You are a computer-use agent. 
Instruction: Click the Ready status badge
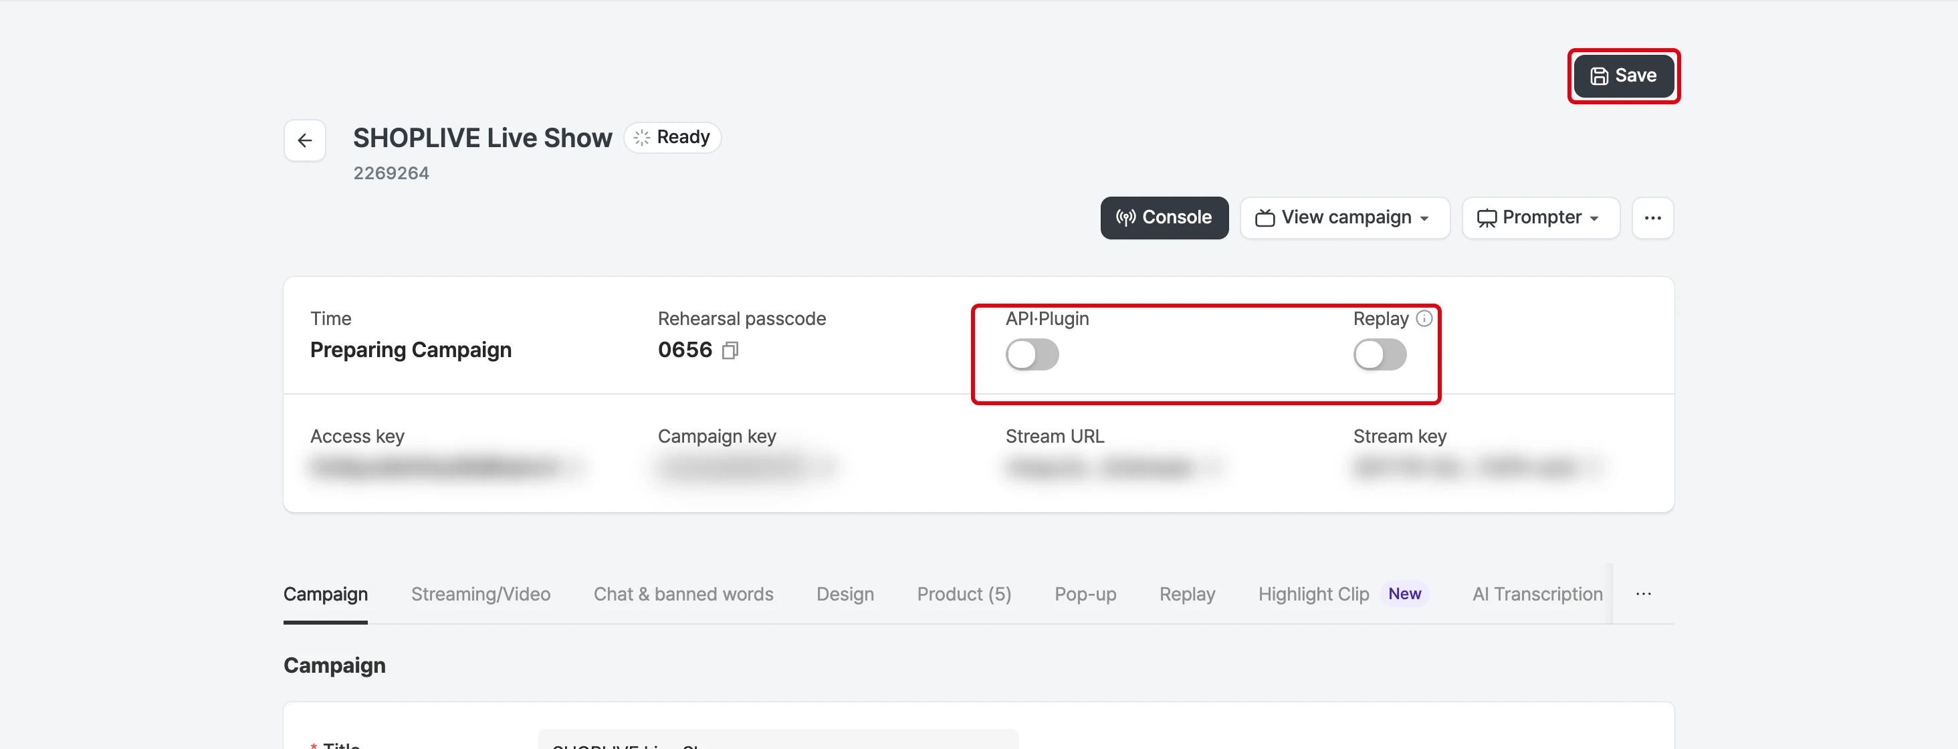[673, 138]
